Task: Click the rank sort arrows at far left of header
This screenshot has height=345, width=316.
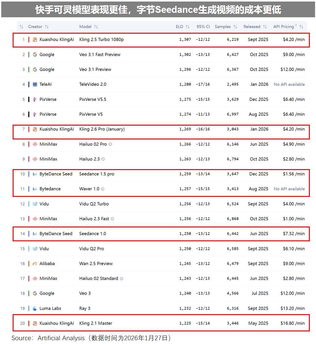Action: pos(21,27)
